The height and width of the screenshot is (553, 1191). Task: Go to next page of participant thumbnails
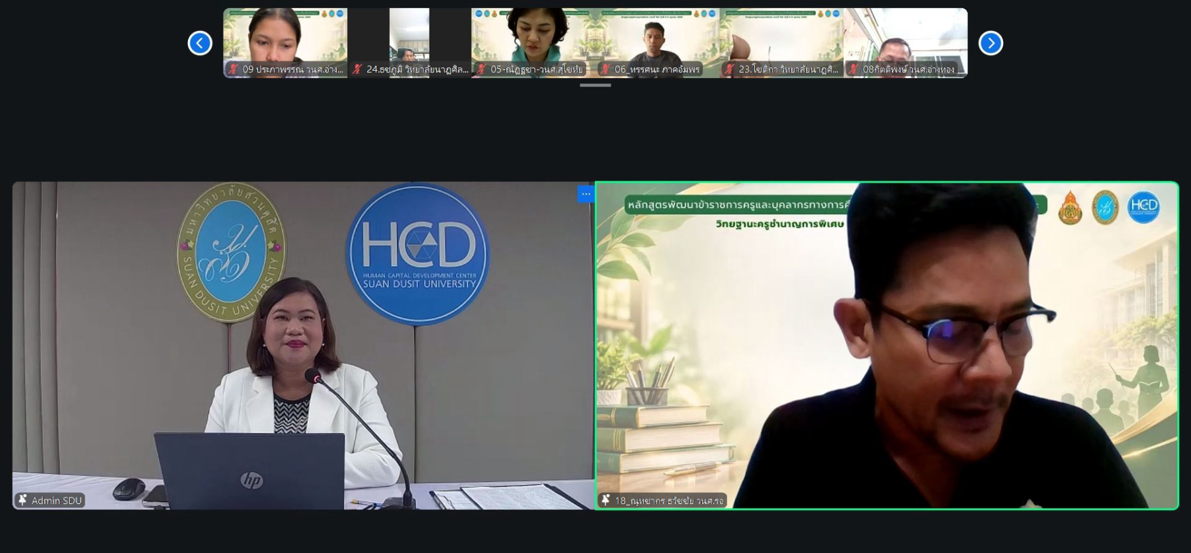click(x=991, y=43)
